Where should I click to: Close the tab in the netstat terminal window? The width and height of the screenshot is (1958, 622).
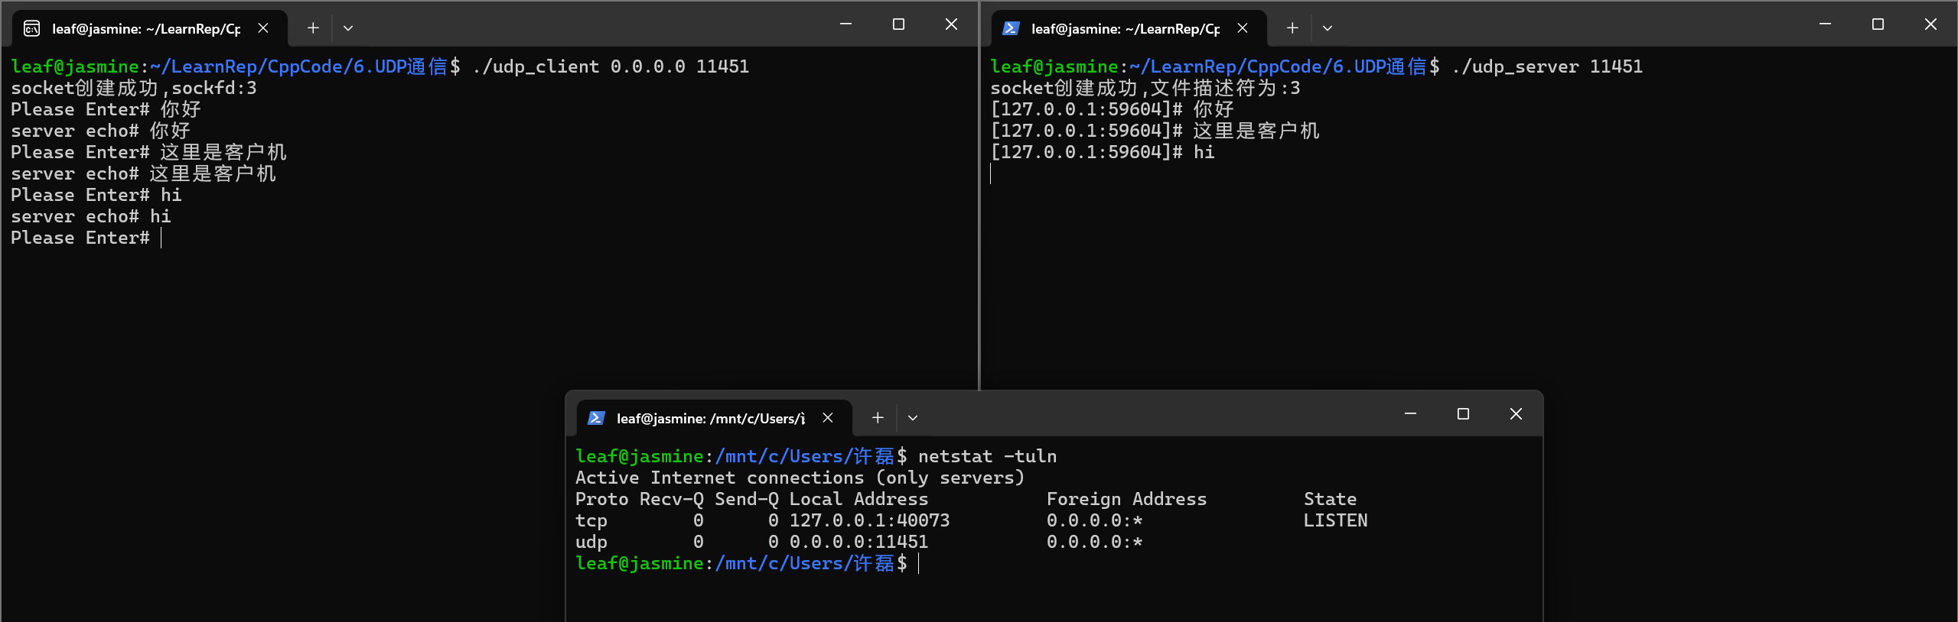tap(828, 418)
